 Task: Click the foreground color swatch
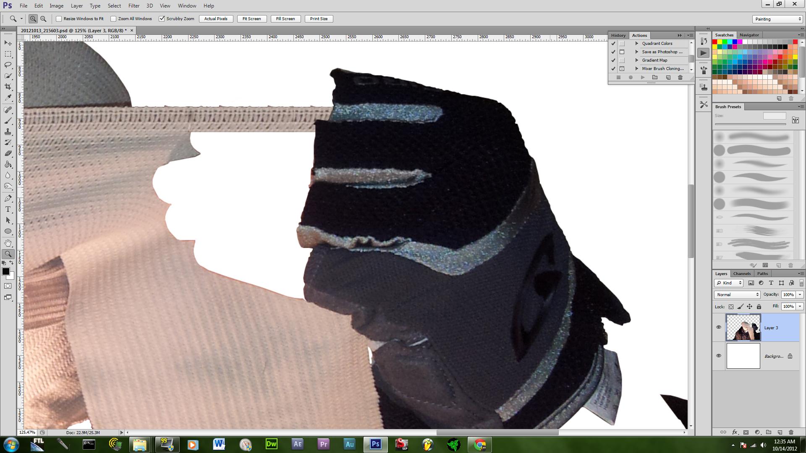(5, 271)
